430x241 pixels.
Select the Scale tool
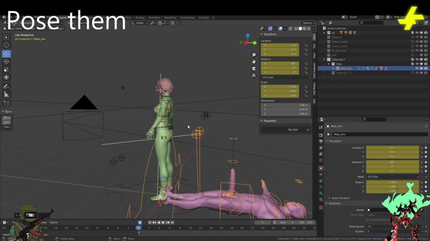[6, 69]
